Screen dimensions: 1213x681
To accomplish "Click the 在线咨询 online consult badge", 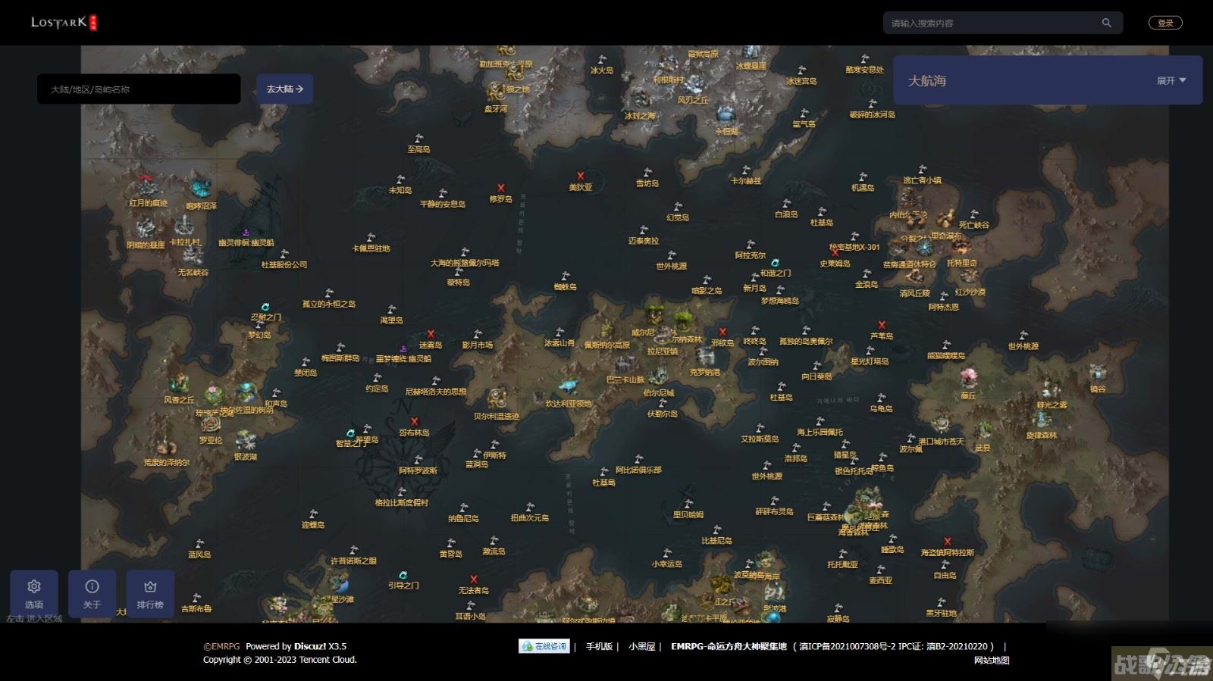I will 544,646.
